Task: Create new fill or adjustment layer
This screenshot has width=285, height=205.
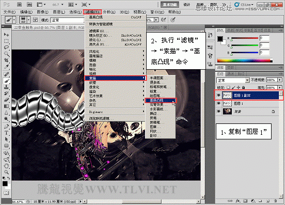Action: click(253, 201)
